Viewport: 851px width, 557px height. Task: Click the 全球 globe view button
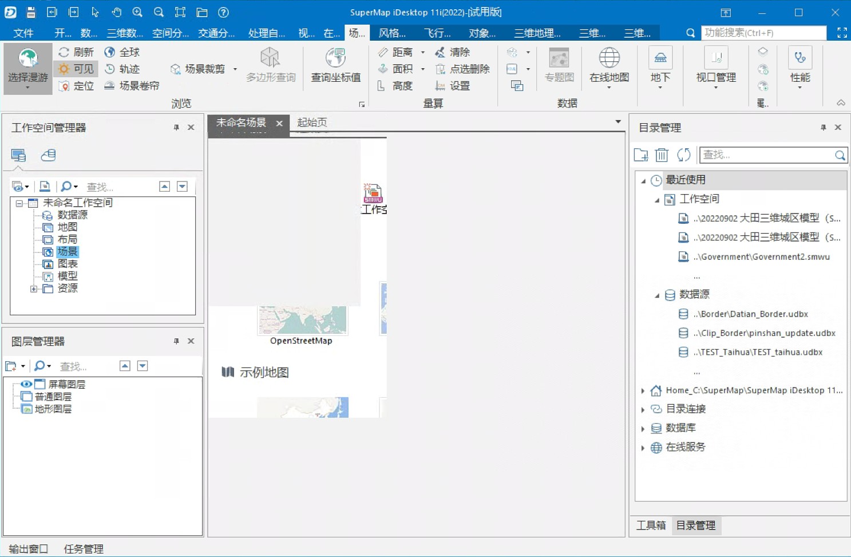click(x=122, y=52)
